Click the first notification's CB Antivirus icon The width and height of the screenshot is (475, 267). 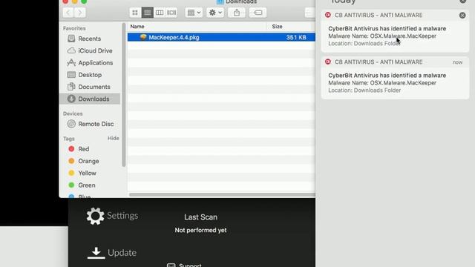(328, 15)
